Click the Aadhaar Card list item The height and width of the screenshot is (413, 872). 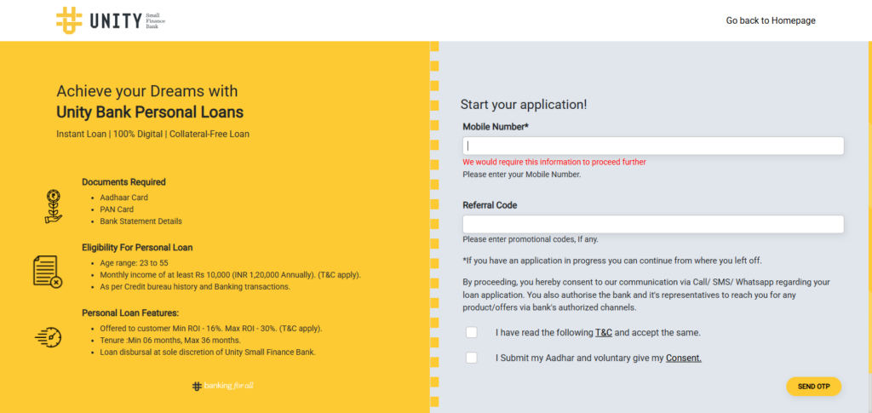123,198
